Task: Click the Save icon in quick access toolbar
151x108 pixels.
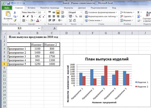Action: click(x=8, y=3)
